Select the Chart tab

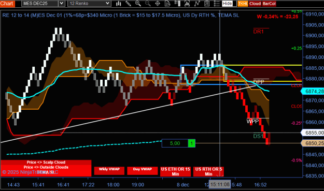coord(7,4)
